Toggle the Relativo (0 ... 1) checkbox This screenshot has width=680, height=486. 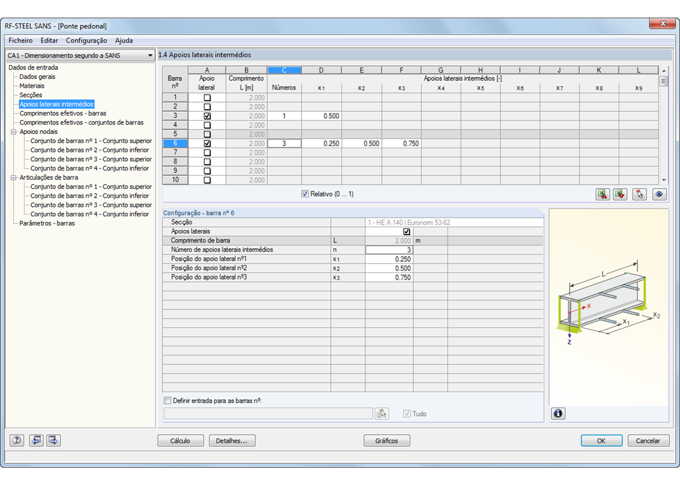coord(305,194)
